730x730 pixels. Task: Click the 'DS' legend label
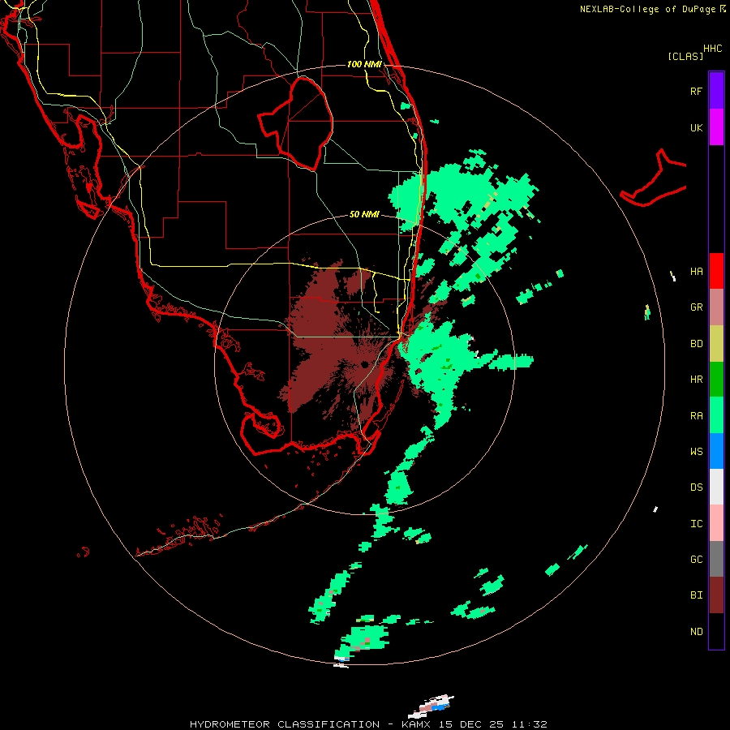696,487
